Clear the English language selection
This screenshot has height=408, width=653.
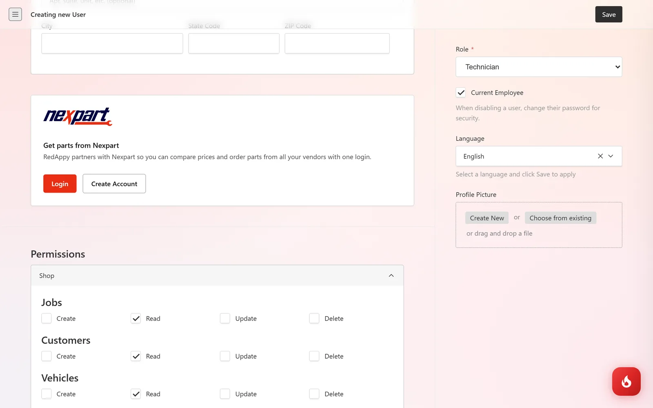(600, 156)
